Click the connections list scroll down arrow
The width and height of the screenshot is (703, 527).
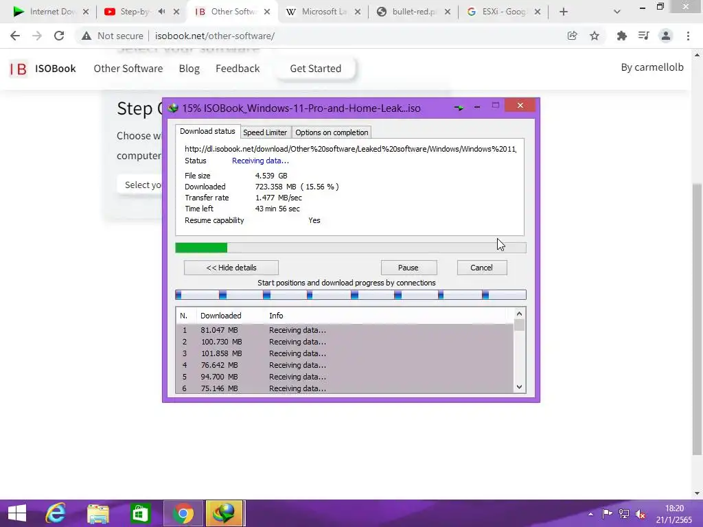(519, 387)
